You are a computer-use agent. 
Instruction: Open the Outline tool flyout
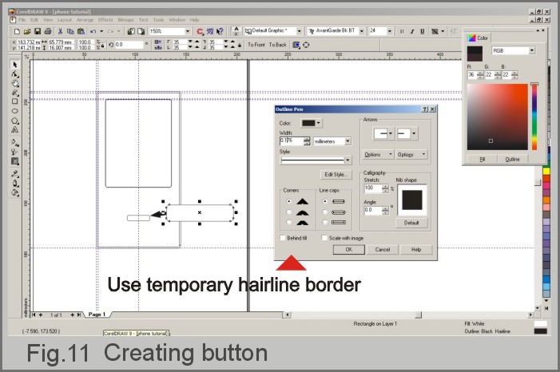14,183
